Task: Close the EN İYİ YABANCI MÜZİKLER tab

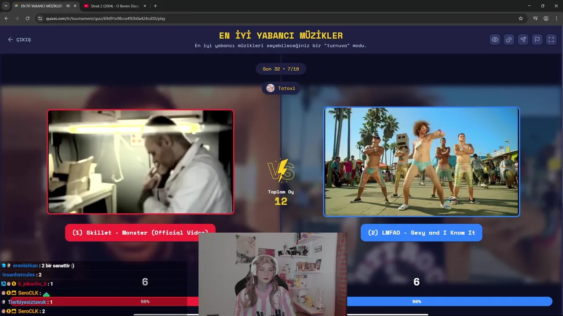Action: [75, 6]
